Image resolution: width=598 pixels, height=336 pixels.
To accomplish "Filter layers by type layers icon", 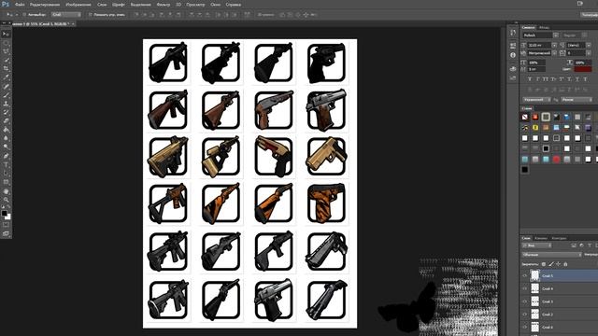I will coord(590,245).
